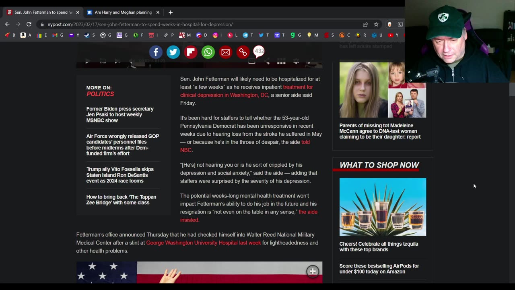This screenshot has height=290, width=515.
Task: Open the Tappan Zee Bridge story
Action: [121, 199]
